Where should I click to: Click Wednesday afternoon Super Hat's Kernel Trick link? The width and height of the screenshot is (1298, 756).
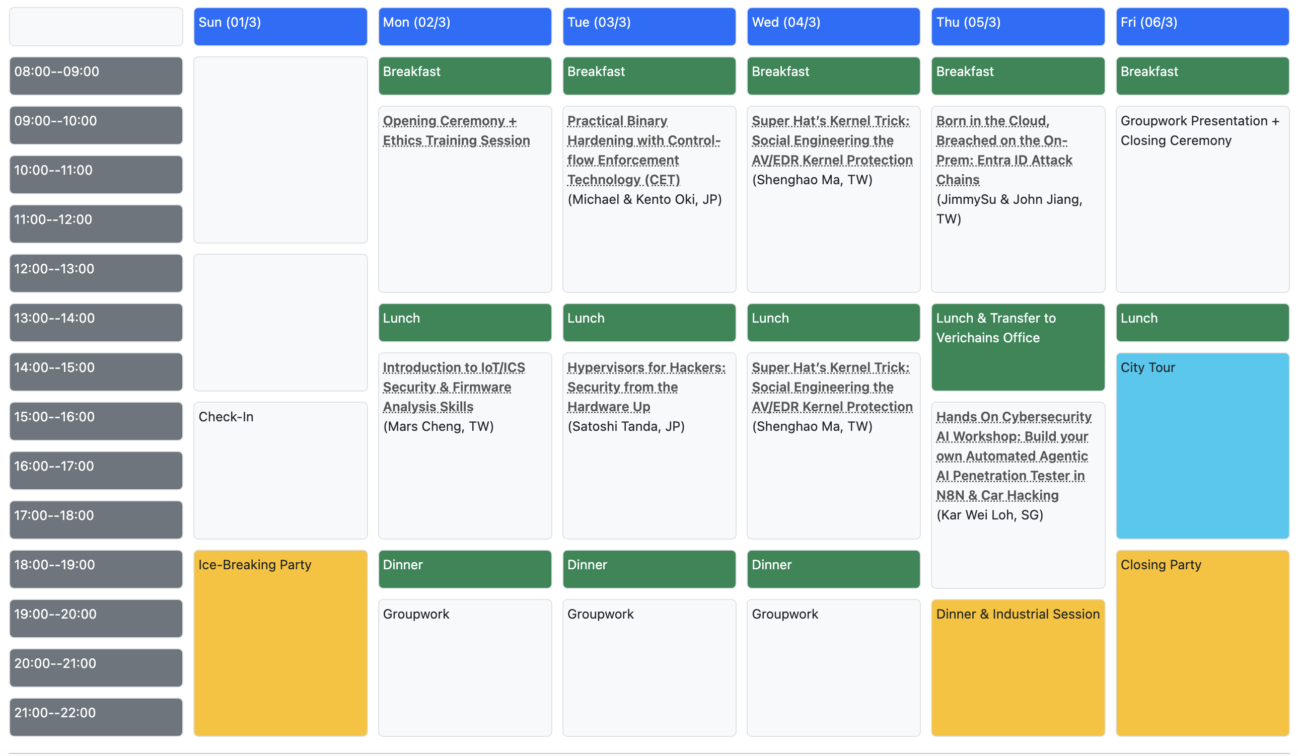click(831, 387)
